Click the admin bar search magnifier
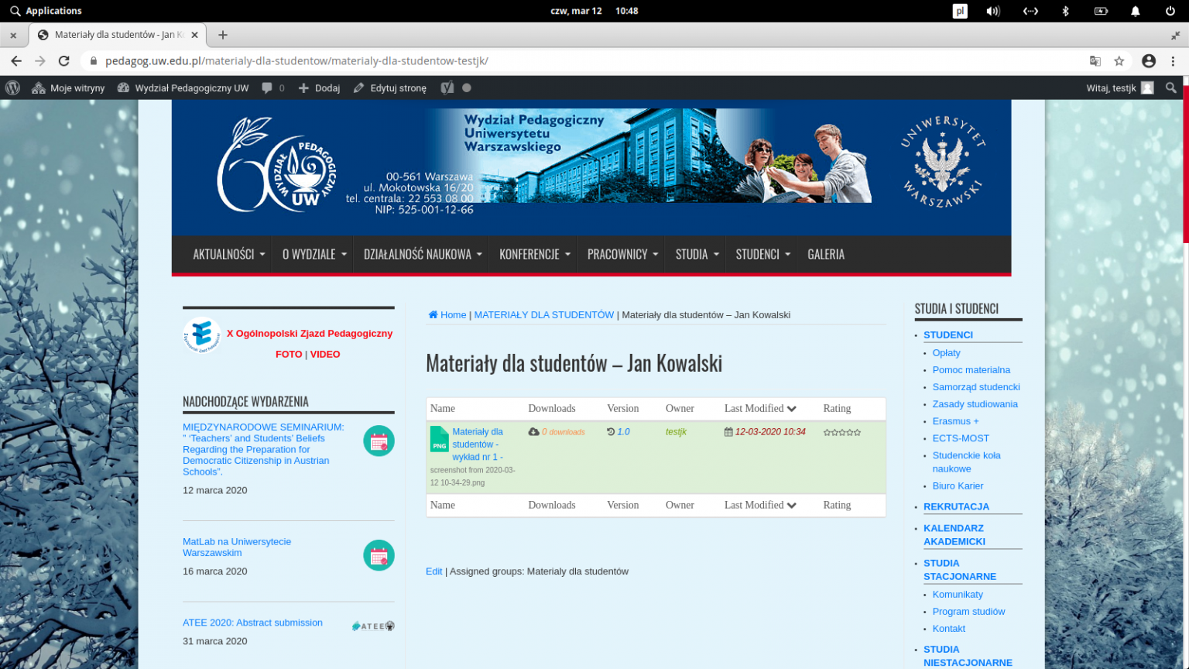 point(1171,88)
